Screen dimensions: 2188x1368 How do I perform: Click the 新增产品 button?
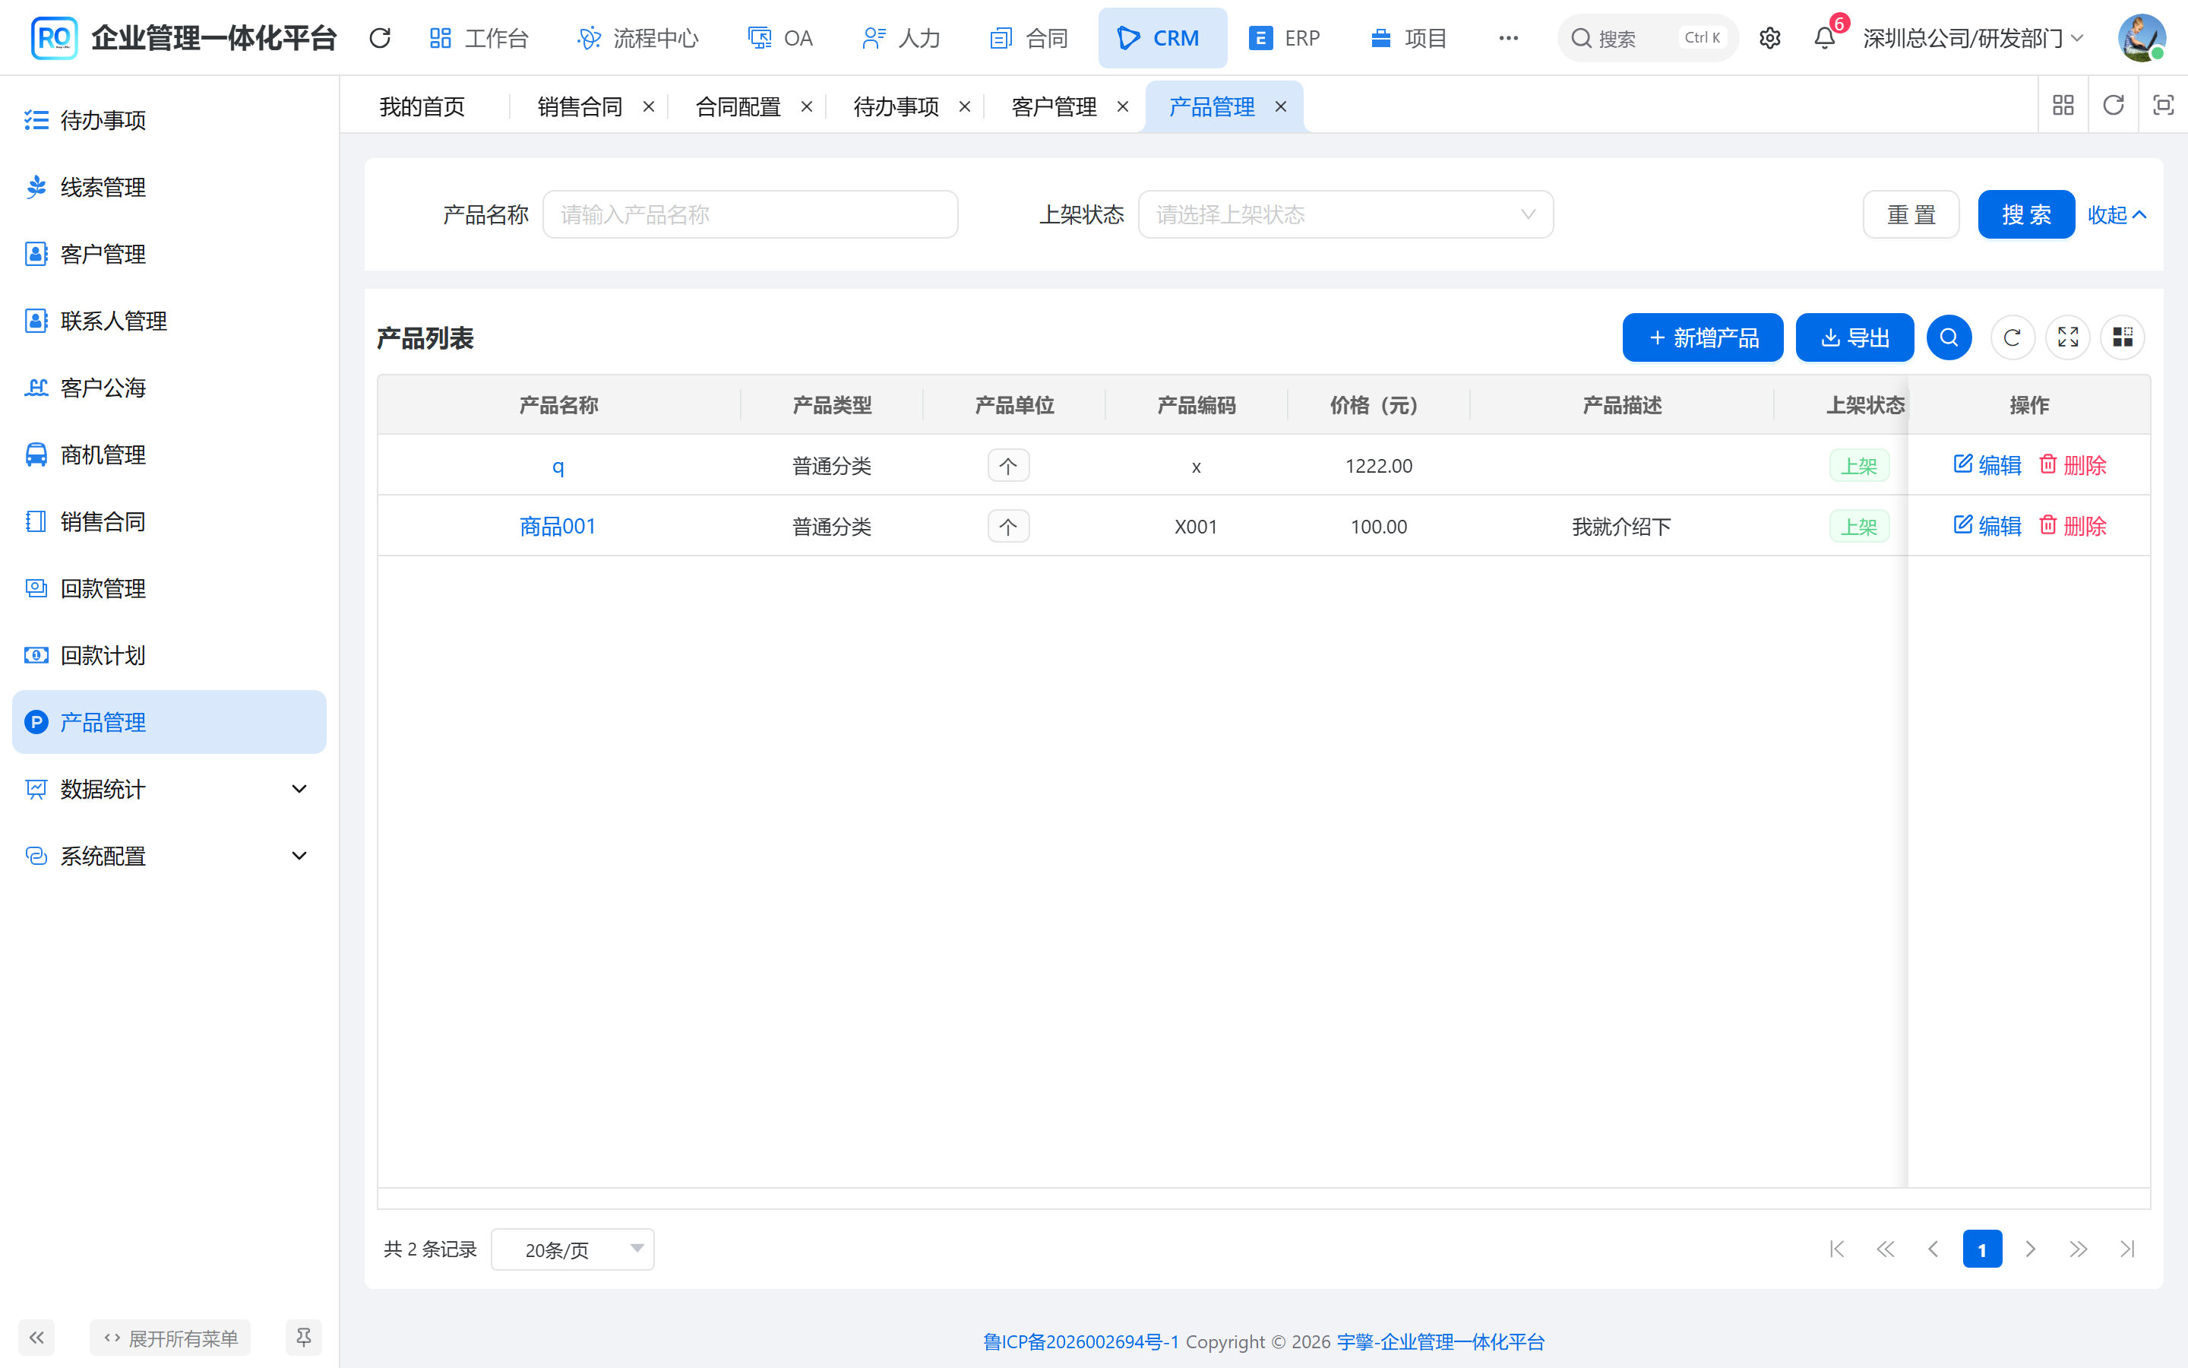point(1703,337)
